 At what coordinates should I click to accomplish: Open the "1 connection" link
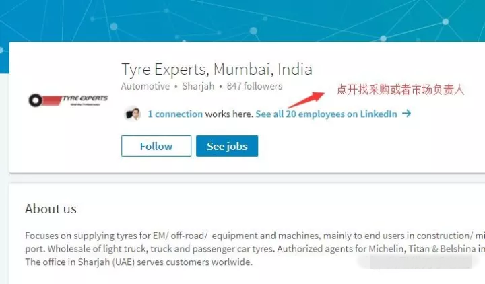(175, 114)
